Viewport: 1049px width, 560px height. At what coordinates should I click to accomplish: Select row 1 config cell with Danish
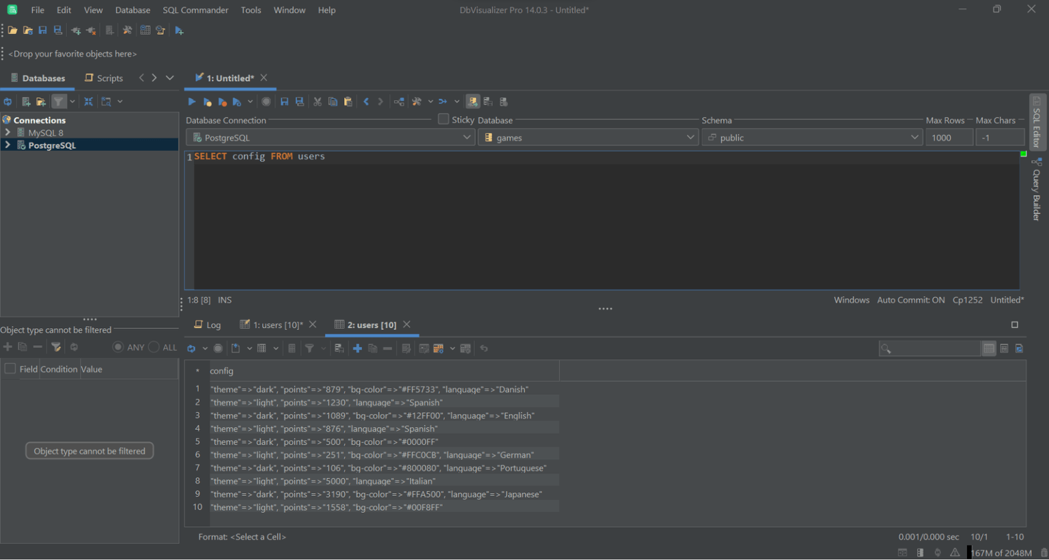click(384, 389)
